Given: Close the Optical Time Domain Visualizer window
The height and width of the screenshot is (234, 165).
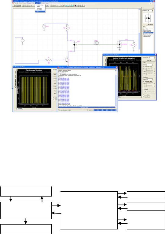Looking at the screenshot, I should click(x=156, y=55).
